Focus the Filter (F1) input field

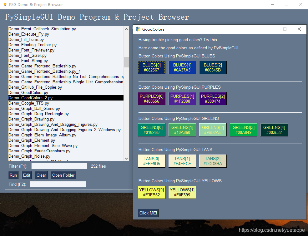(59, 166)
